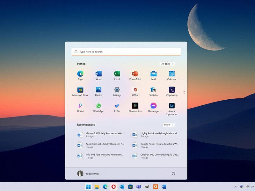Open Microsoft Teams from the taskbar
Viewport: 255px width, 191px height.
139,187
